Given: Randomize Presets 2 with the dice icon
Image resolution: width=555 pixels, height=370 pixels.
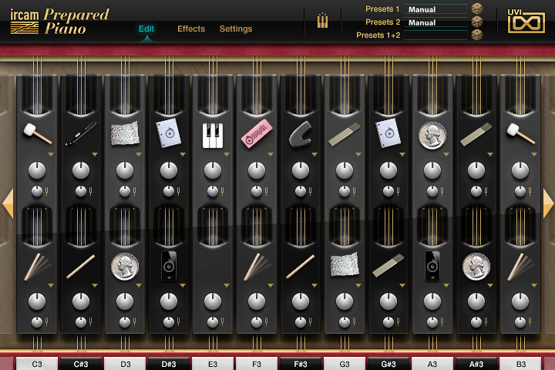Looking at the screenshot, I should click(x=477, y=22).
